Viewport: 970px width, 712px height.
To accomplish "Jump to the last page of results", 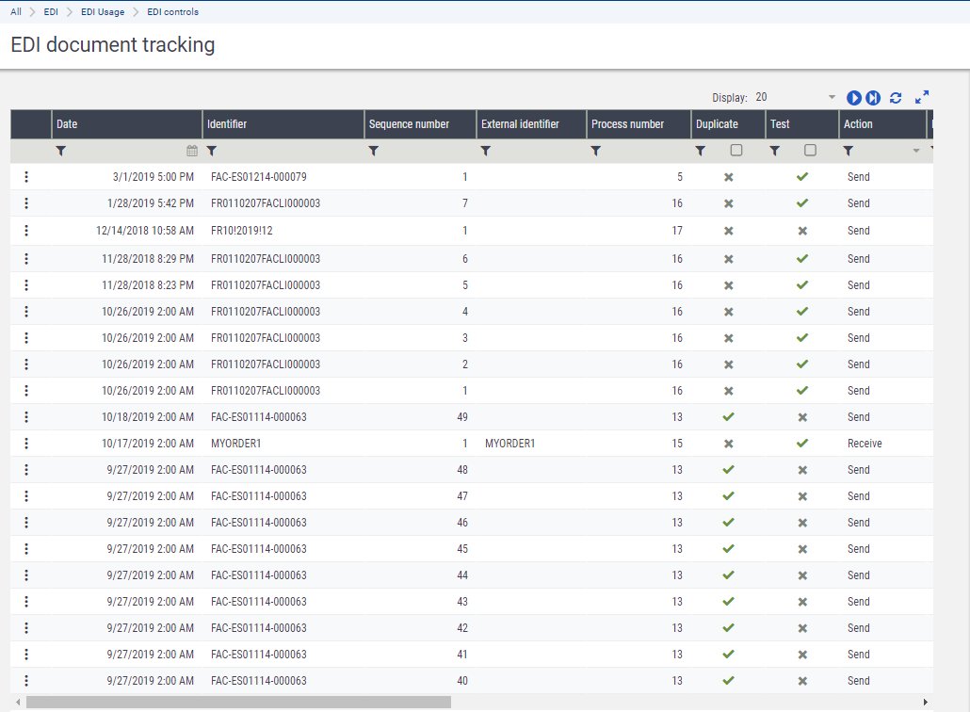I will 874,98.
